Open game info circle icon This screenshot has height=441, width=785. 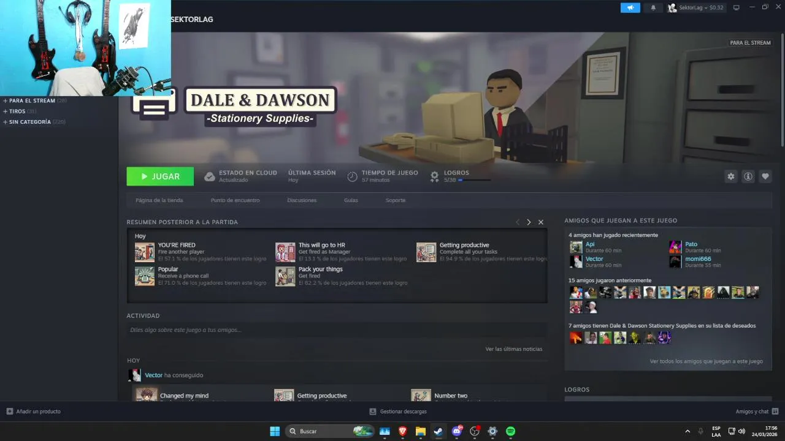pyautogui.click(x=748, y=176)
